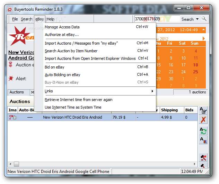Select calendar day 30

171,79
